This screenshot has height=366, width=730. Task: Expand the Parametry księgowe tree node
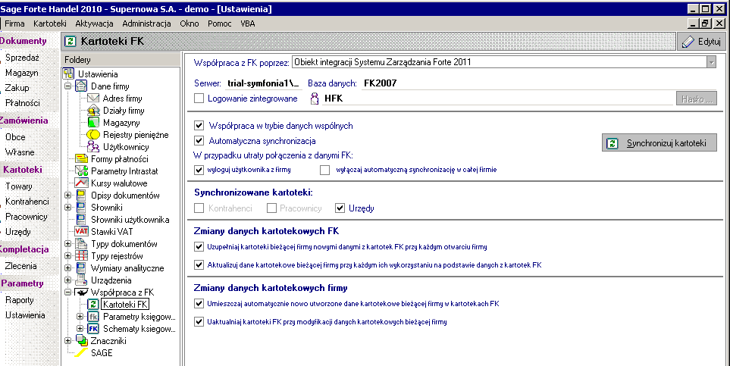(x=80, y=317)
